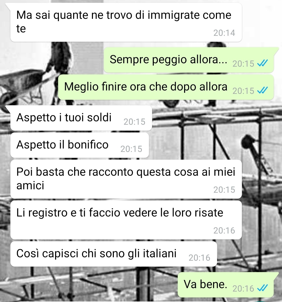The image size is (282, 302).
Task: Tap the green bubble 'Sempre peggio allora...'
Action: [x=189, y=60]
